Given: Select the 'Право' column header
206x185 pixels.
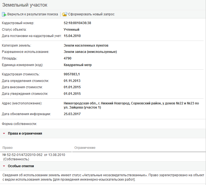Looking at the screenshot, I should point(7,148).
